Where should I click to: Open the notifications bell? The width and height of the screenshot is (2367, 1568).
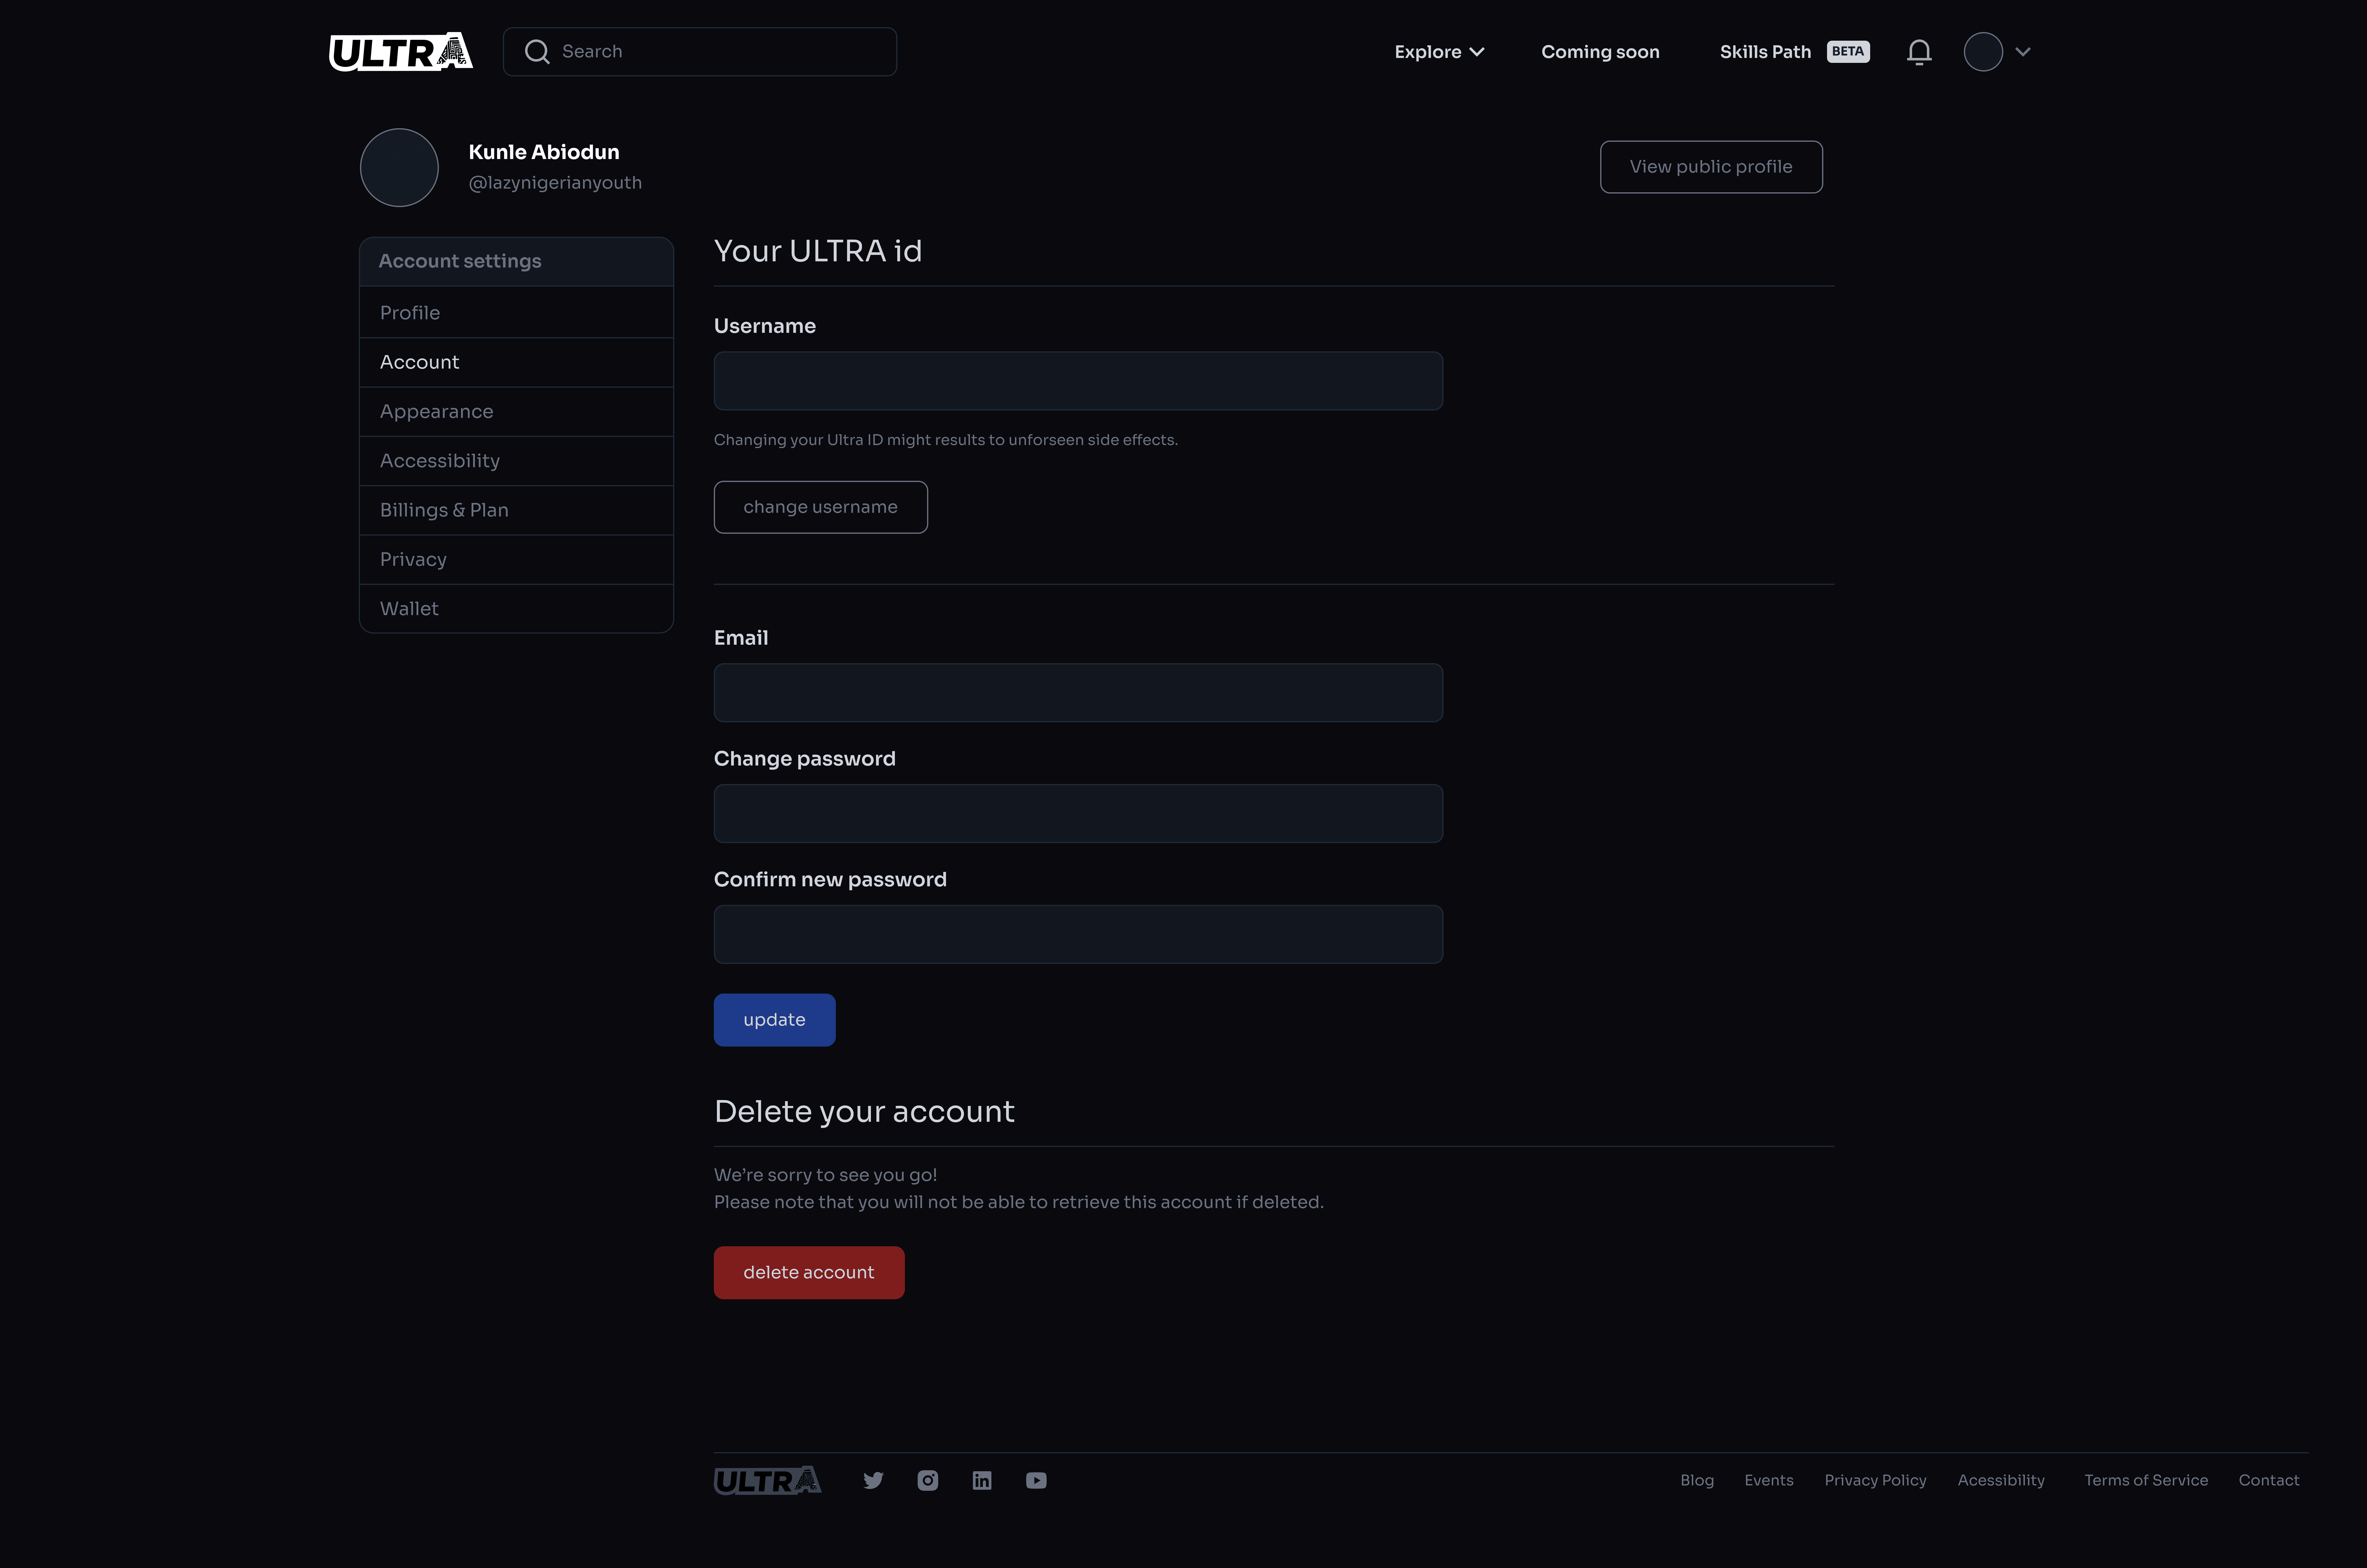coord(1918,52)
